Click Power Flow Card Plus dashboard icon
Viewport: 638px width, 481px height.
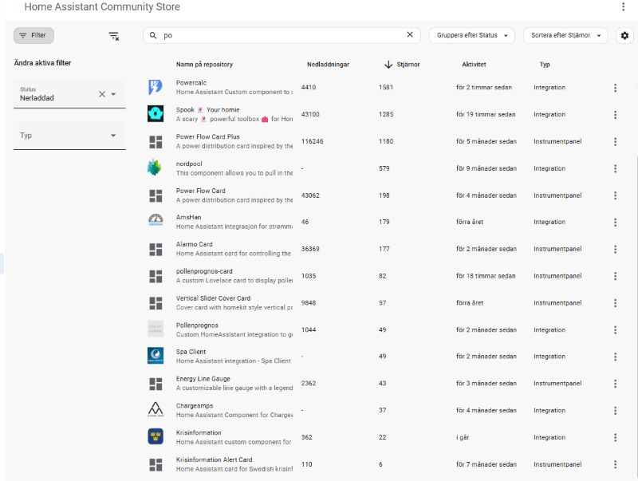coord(156,142)
